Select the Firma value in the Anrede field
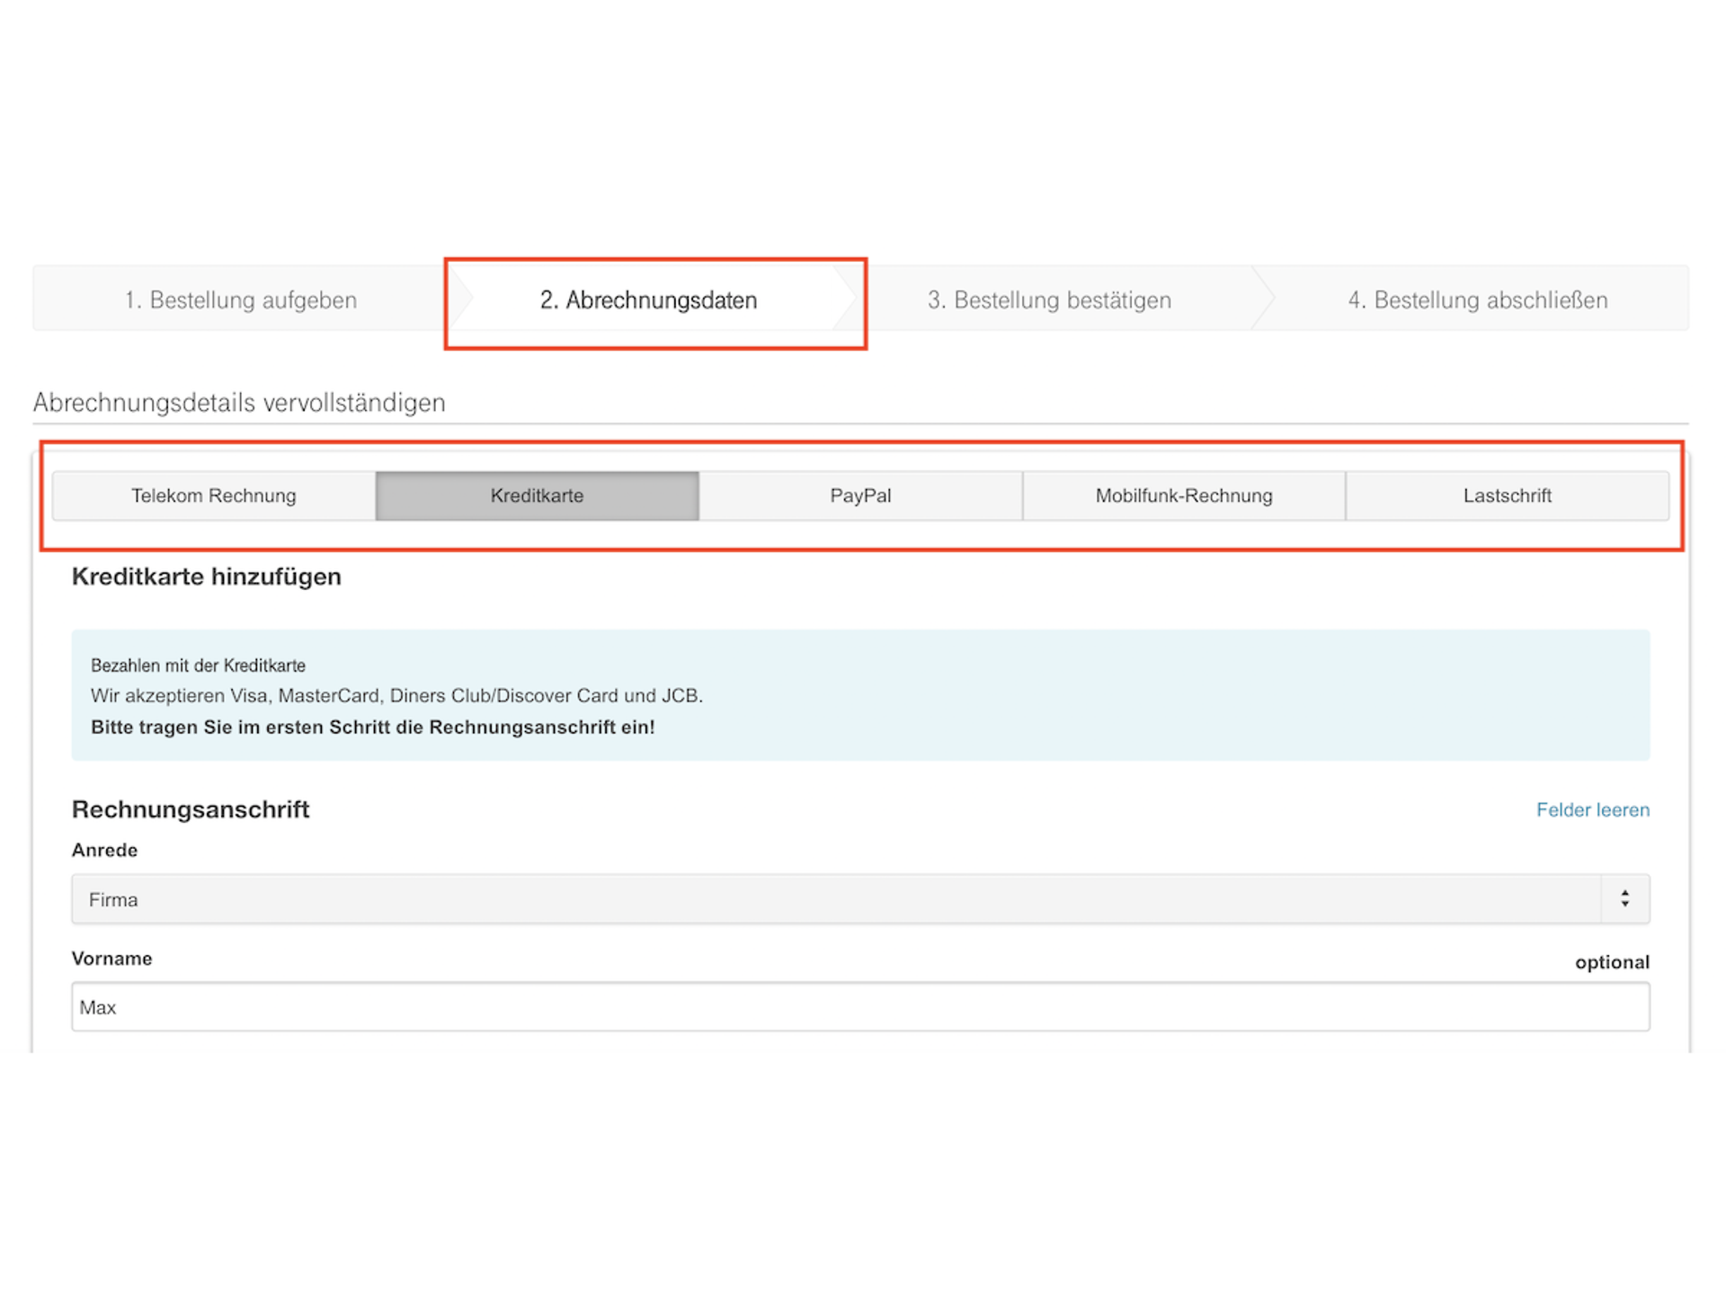 coord(113,898)
